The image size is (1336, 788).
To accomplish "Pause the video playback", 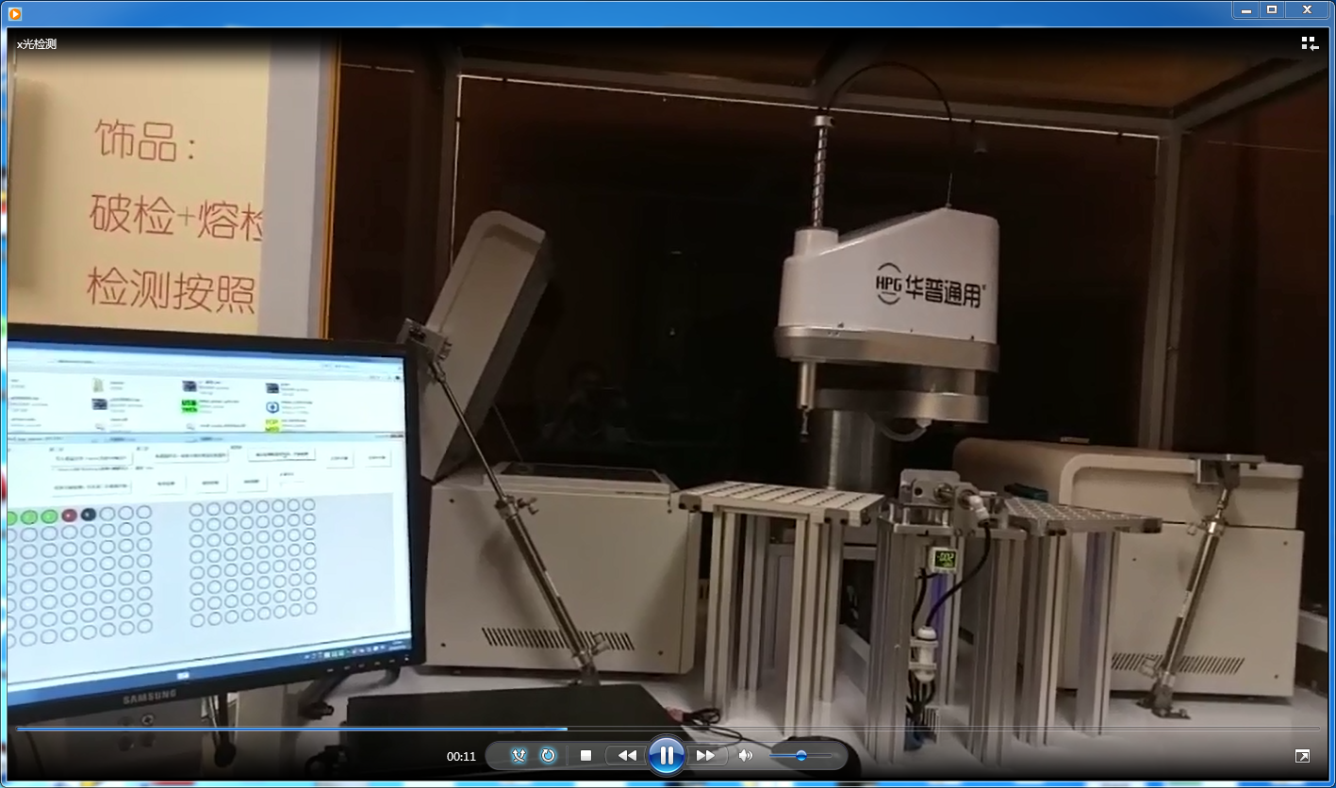I will pyautogui.click(x=666, y=755).
